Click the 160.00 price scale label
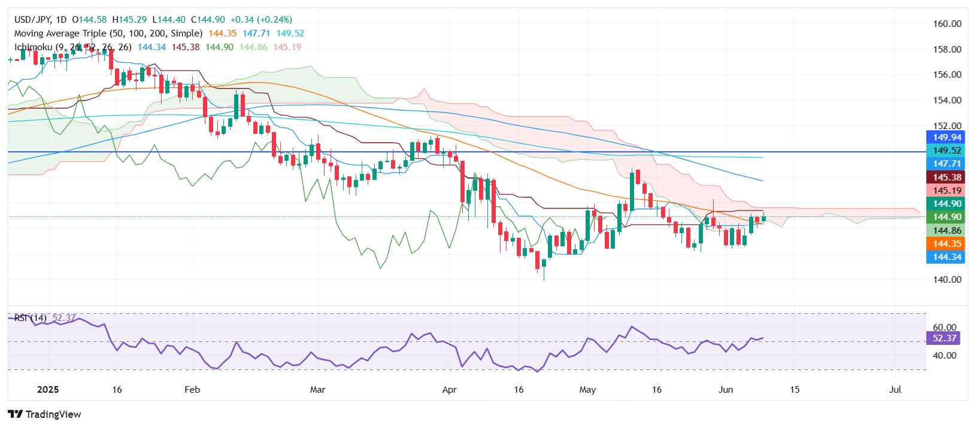976x428 pixels. coord(947,24)
